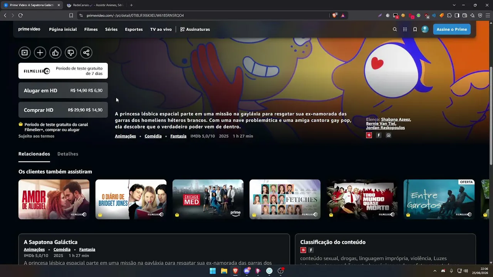Viewport: 493px width, 277px height.
Task: Play the trailer with the film-strip icon
Action: [x=25, y=53]
